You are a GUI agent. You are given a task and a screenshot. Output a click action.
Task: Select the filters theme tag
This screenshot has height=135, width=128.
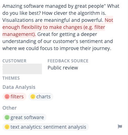coord(14,97)
